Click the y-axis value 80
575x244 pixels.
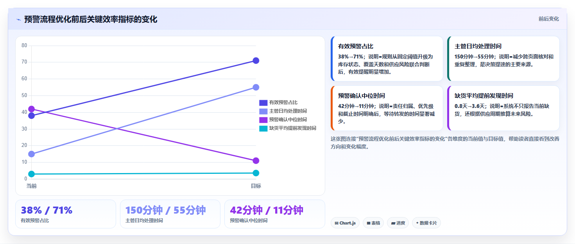point(24,45)
